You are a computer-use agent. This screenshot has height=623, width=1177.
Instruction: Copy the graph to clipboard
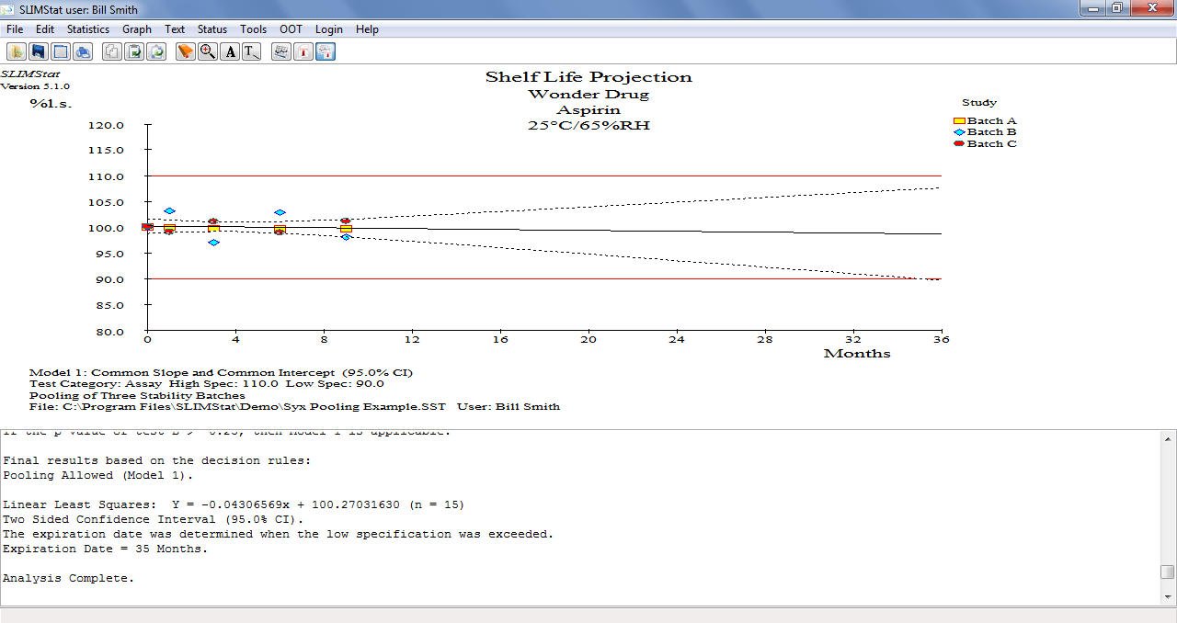click(112, 51)
